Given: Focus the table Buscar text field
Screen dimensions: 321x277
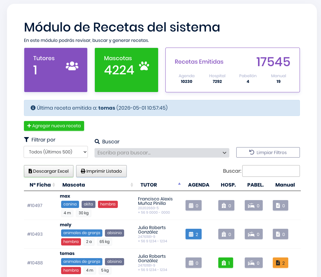Looking at the screenshot, I should (271, 171).
